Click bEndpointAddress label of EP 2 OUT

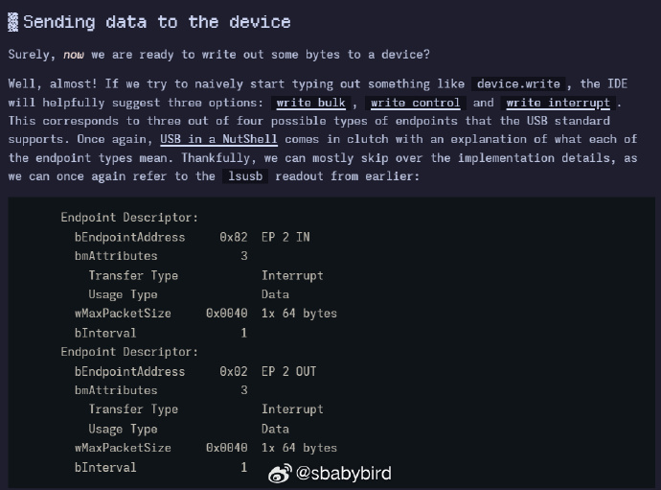click(130, 371)
